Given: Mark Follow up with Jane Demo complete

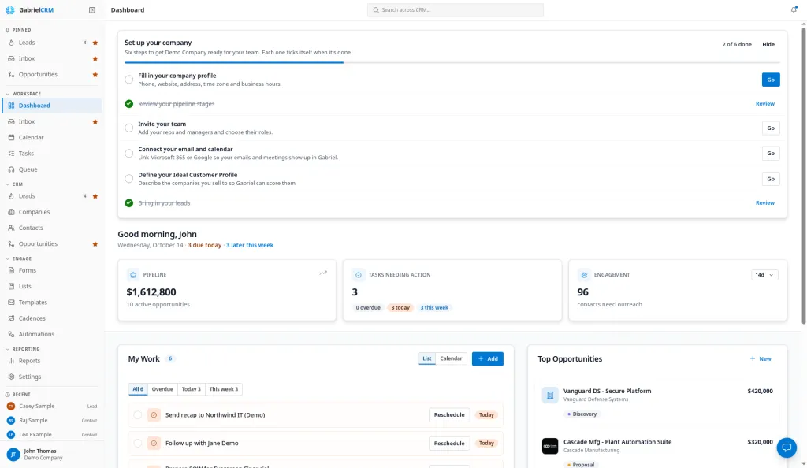Looking at the screenshot, I should [137, 444].
